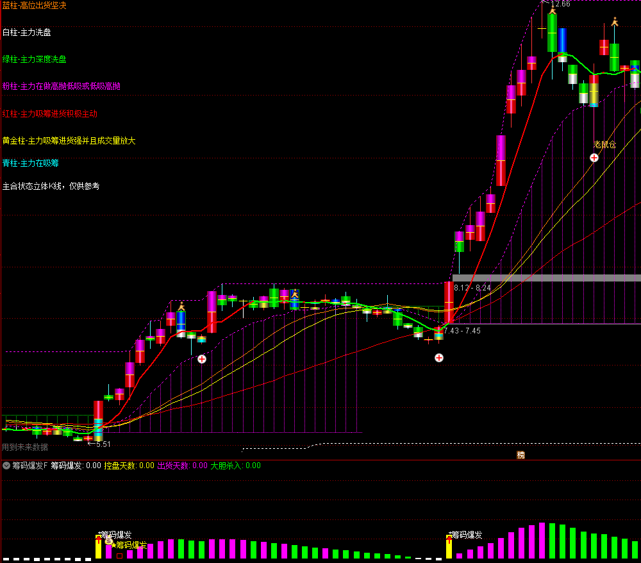
Task: Select the 蓝柱-高位出货坚决 legend entry
Action: click(x=34, y=5)
